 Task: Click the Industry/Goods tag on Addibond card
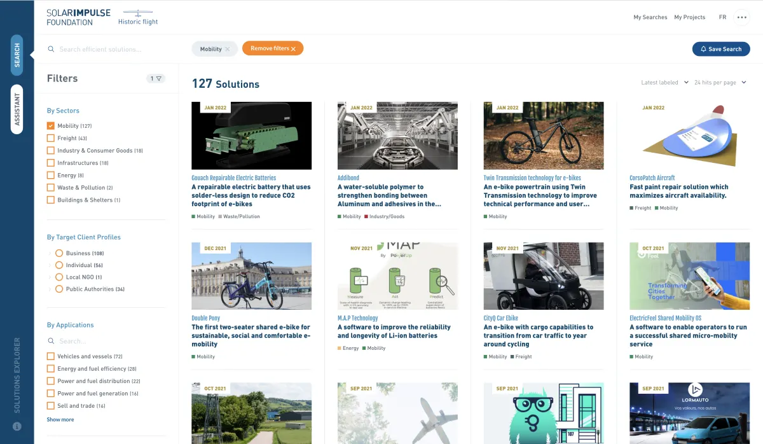(385, 216)
